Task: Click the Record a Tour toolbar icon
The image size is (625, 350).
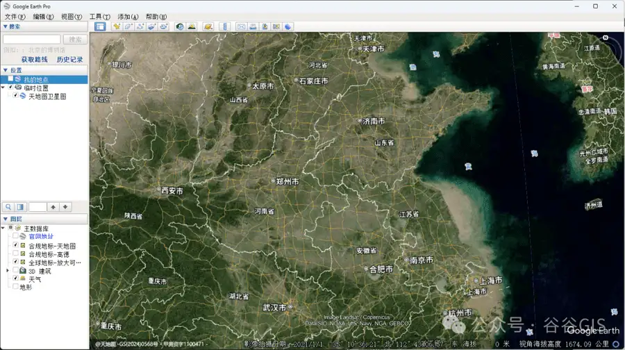Action: pos(163,26)
